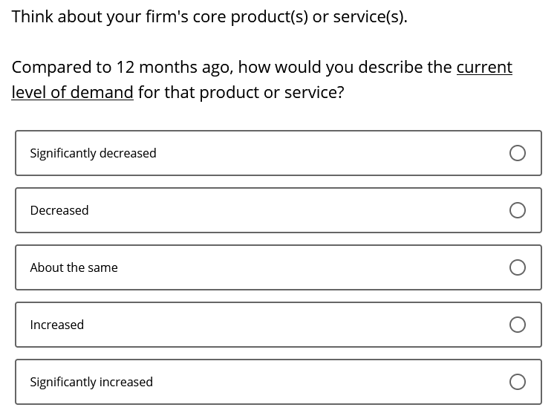
Task: Click the underlined word 'current'
Action: click(484, 67)
